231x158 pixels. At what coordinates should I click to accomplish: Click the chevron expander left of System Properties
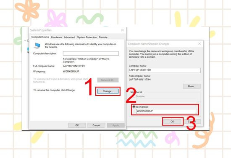[x=25, y=40]
